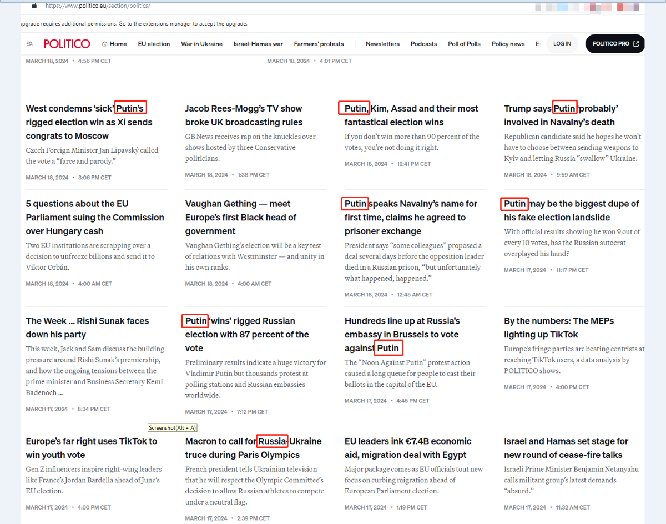Click the summary about winning more than 90 percent of votes
This screenshot has height=524, width=666.
point(412,142)
